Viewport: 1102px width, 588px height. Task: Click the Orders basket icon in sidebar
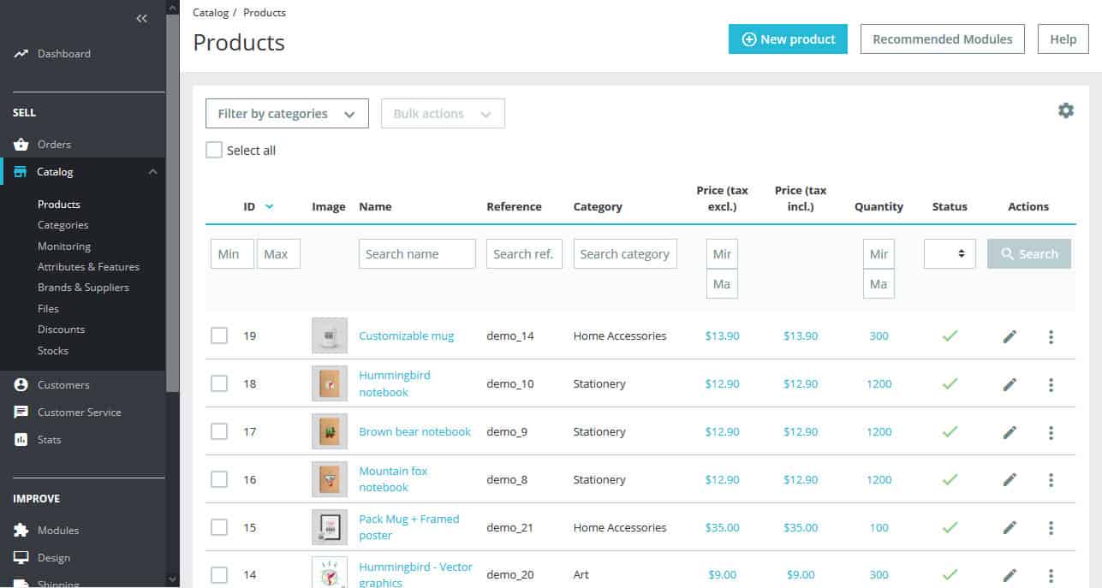tap(21, 145)
